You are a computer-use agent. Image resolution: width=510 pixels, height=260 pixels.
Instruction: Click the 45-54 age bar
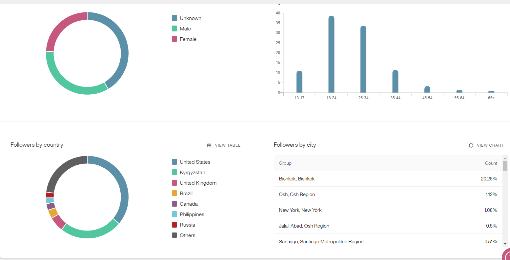click(x=427, y=89)
